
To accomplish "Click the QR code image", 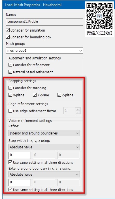I will (99, 16).
